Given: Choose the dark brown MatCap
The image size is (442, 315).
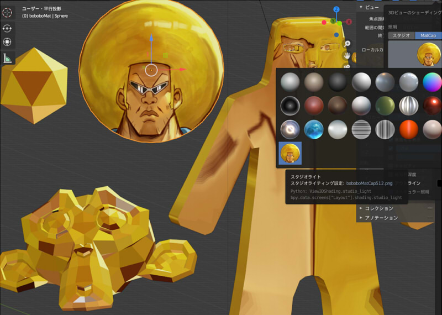Looking at the screenshot, I should [x=338, y=106].
